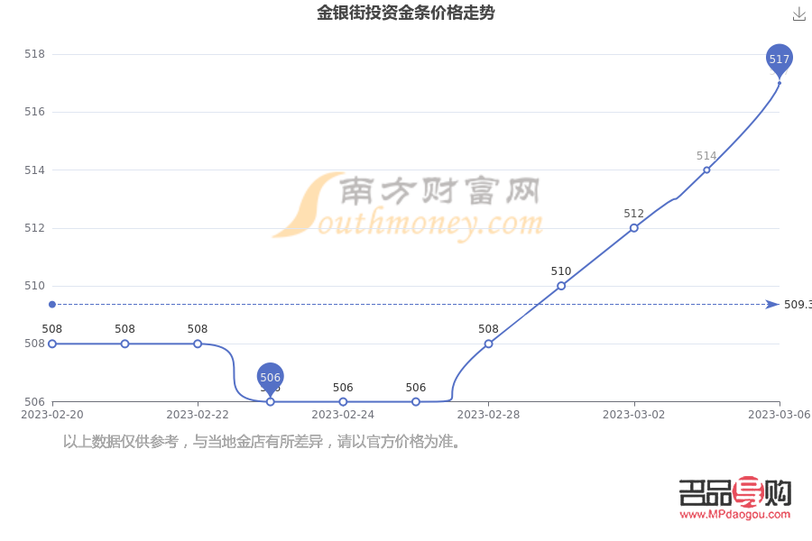Click the 508 data point at 2023-02-20
Viewport: 812px width, 541px height.
coord(52,344)
